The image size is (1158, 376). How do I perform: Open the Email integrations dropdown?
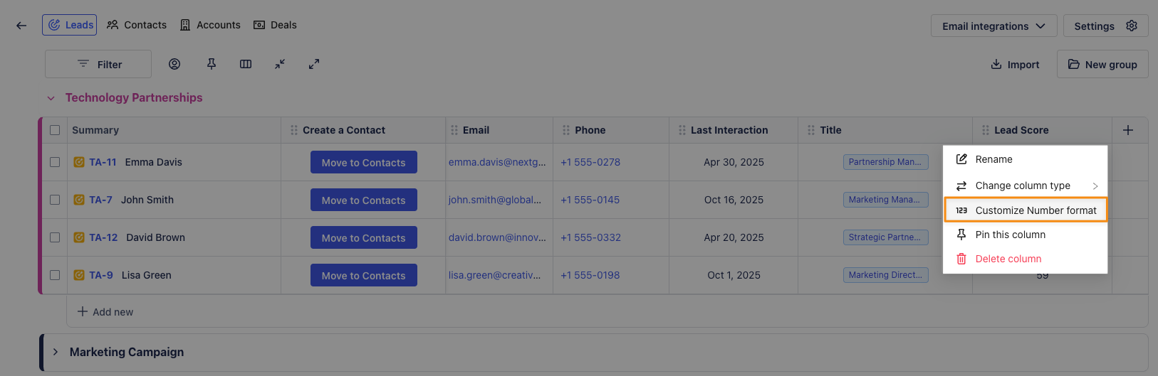click(993, 26)
